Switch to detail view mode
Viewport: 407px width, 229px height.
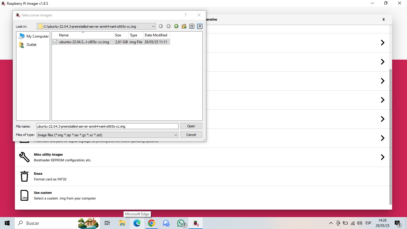(x=200, y=26)
